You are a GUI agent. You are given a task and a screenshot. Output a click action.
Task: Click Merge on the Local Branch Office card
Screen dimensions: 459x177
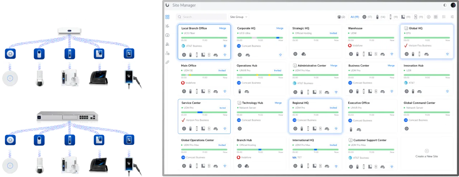(x=222, y=28)
